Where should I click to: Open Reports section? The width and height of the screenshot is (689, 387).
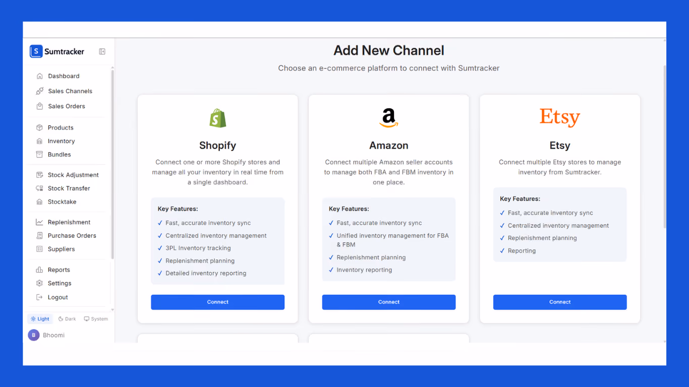click(x=59, y=270)
